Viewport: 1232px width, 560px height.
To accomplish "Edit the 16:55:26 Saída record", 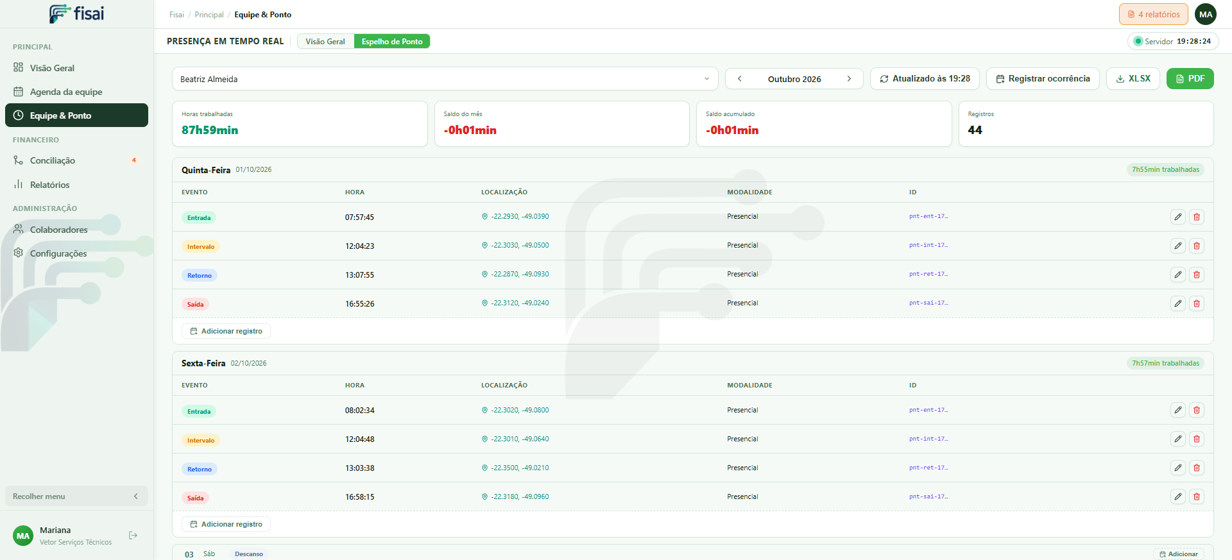I will pos(1178,303).
